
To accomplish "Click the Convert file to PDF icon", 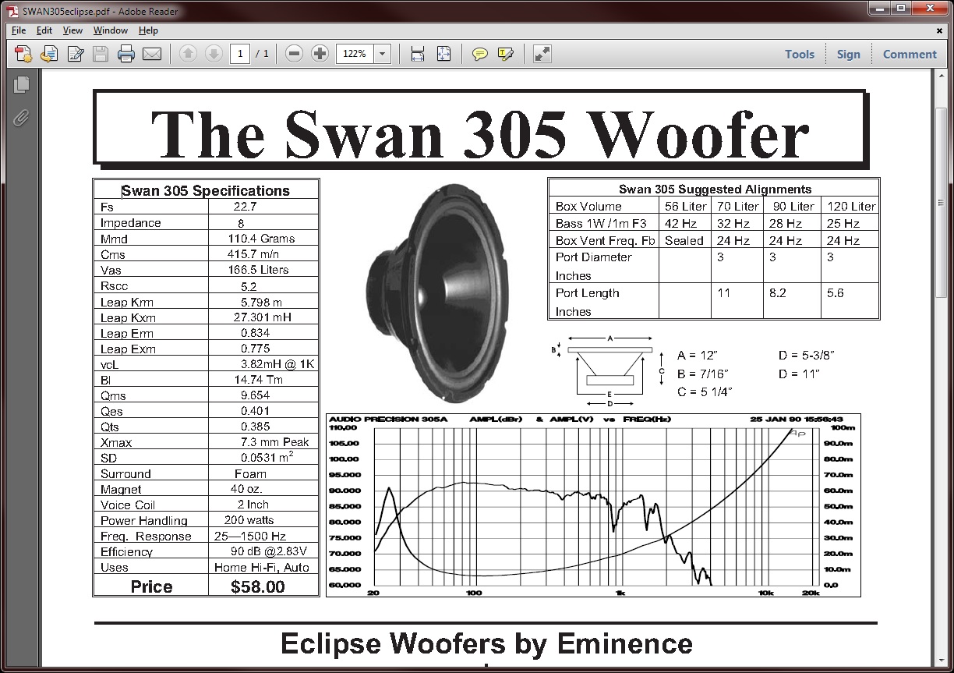I will [50, 54].
